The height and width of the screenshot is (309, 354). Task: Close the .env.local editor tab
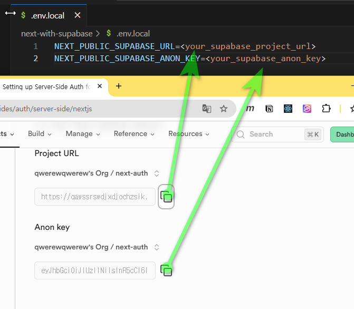pos(77,16)
